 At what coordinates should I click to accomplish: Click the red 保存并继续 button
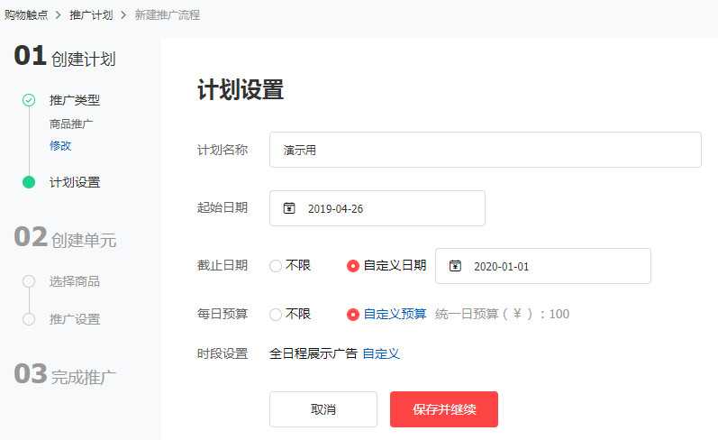click(x=443, y=409)
